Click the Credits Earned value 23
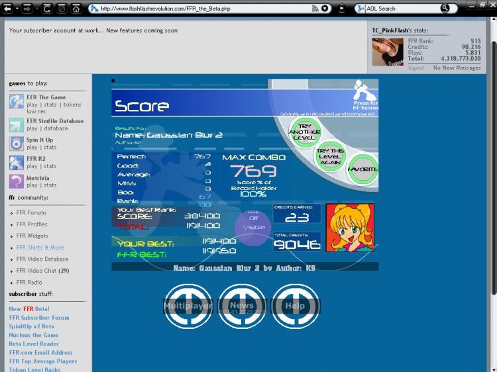 [297, 217]
